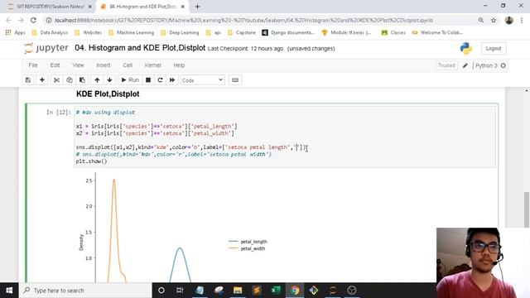Select the Histogram and KDE Plot browser tab
The image size is (530, 298).
[142, 7]
